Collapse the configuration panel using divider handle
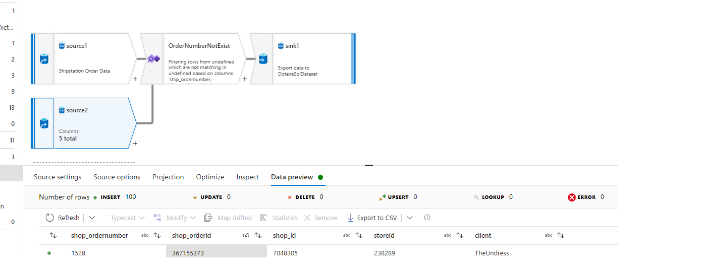Image resolution: width=702 pixels, height=272 pixels. coord(369,165)
